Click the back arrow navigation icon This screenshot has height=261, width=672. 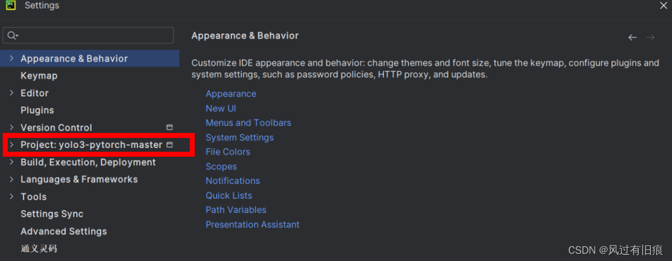pyautogui.click(x=632, y=38)
